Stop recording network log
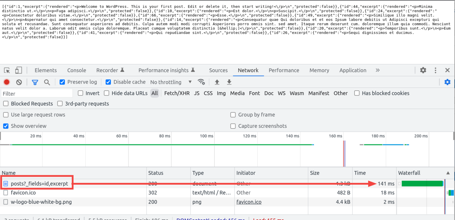The image size is (455, 220). pos(7,82)
